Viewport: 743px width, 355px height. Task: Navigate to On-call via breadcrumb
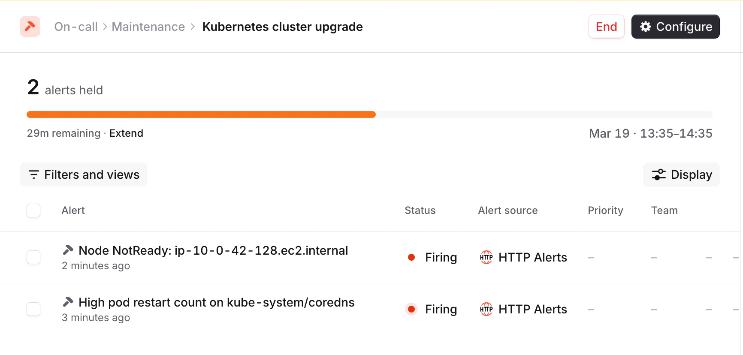point(76,26)
